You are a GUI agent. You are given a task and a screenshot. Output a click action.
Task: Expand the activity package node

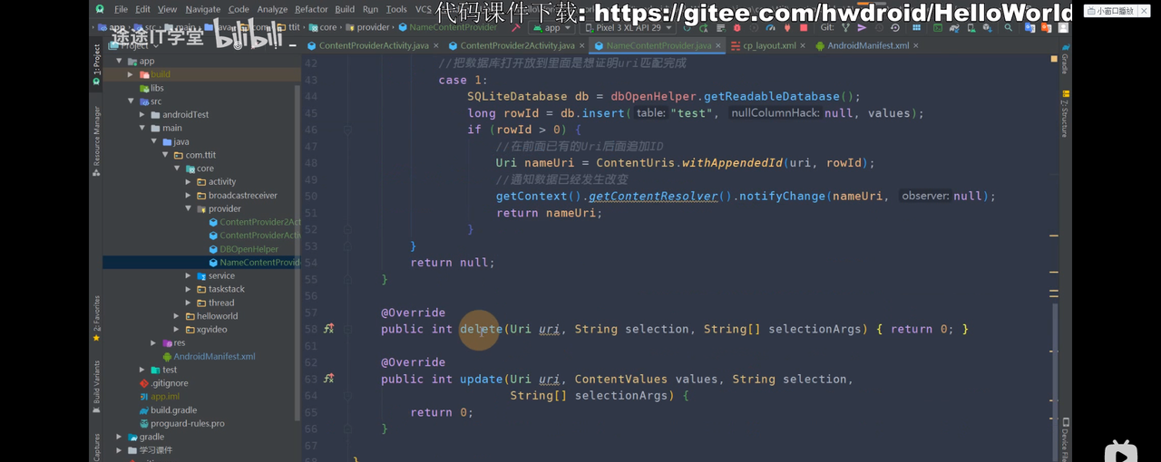[189, 182]
